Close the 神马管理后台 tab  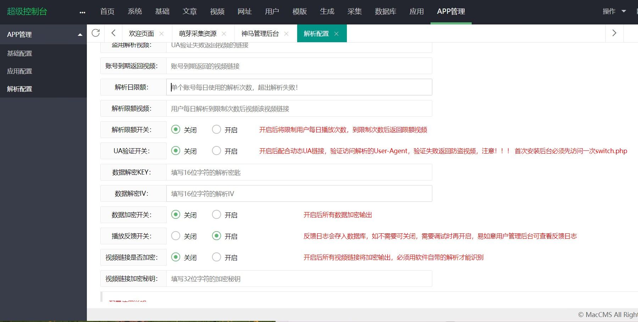(286, 34)
